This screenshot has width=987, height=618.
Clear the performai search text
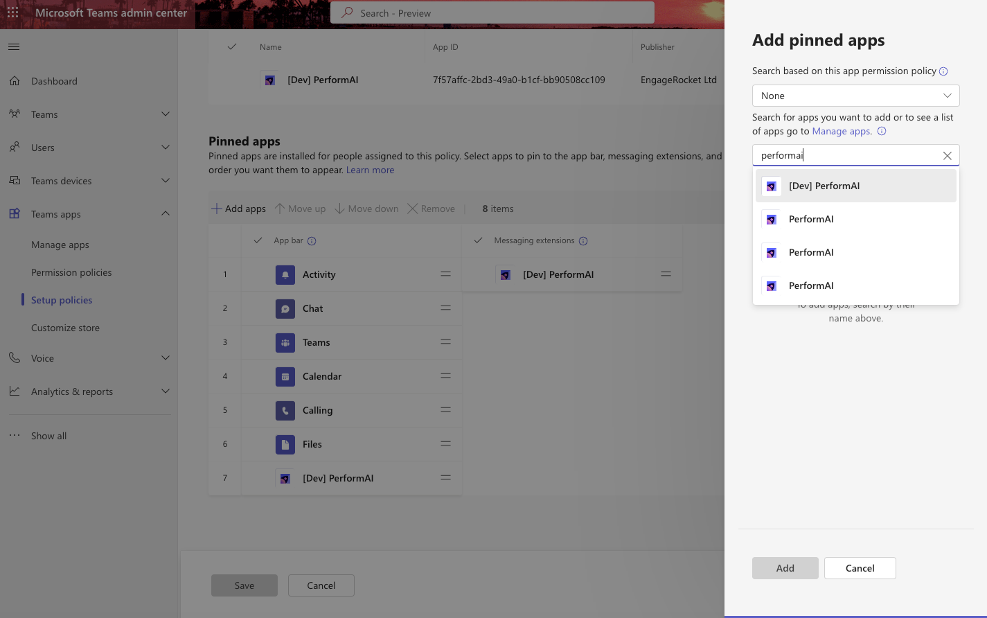tap(948, 156)
